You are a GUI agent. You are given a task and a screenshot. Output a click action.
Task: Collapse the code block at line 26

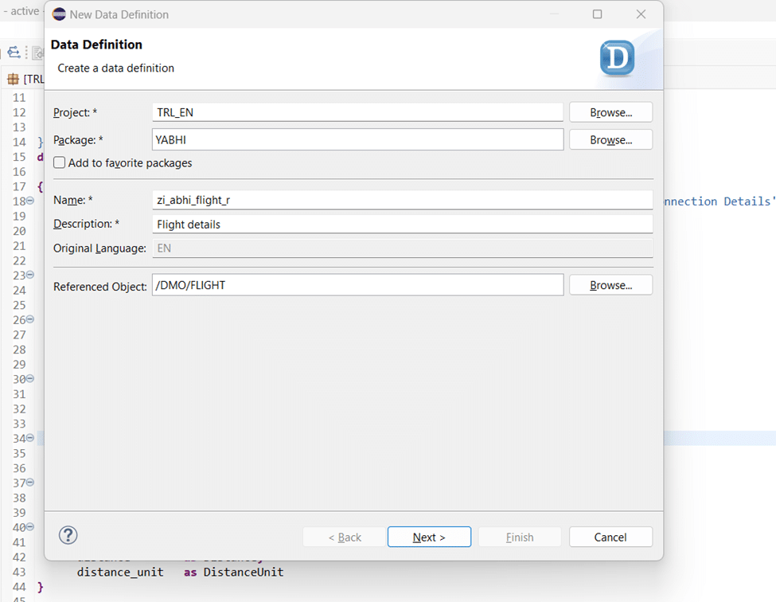(30, 319)
